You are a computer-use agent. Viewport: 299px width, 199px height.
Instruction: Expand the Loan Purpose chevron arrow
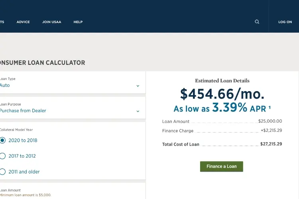pos(138,111)
